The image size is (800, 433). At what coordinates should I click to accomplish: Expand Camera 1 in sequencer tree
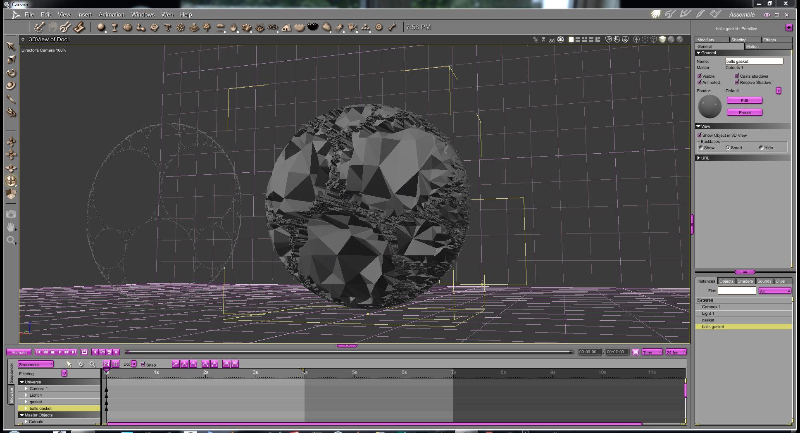click(26, 388)
